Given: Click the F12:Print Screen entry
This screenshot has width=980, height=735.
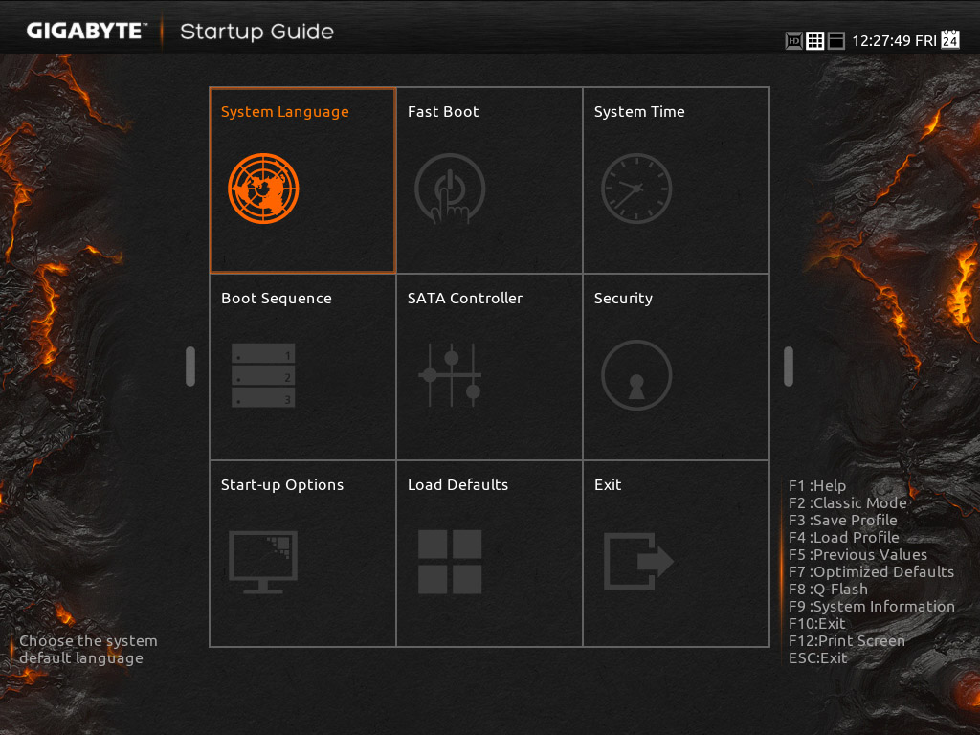Looking at the screenshot, I should tap(847, 640).
